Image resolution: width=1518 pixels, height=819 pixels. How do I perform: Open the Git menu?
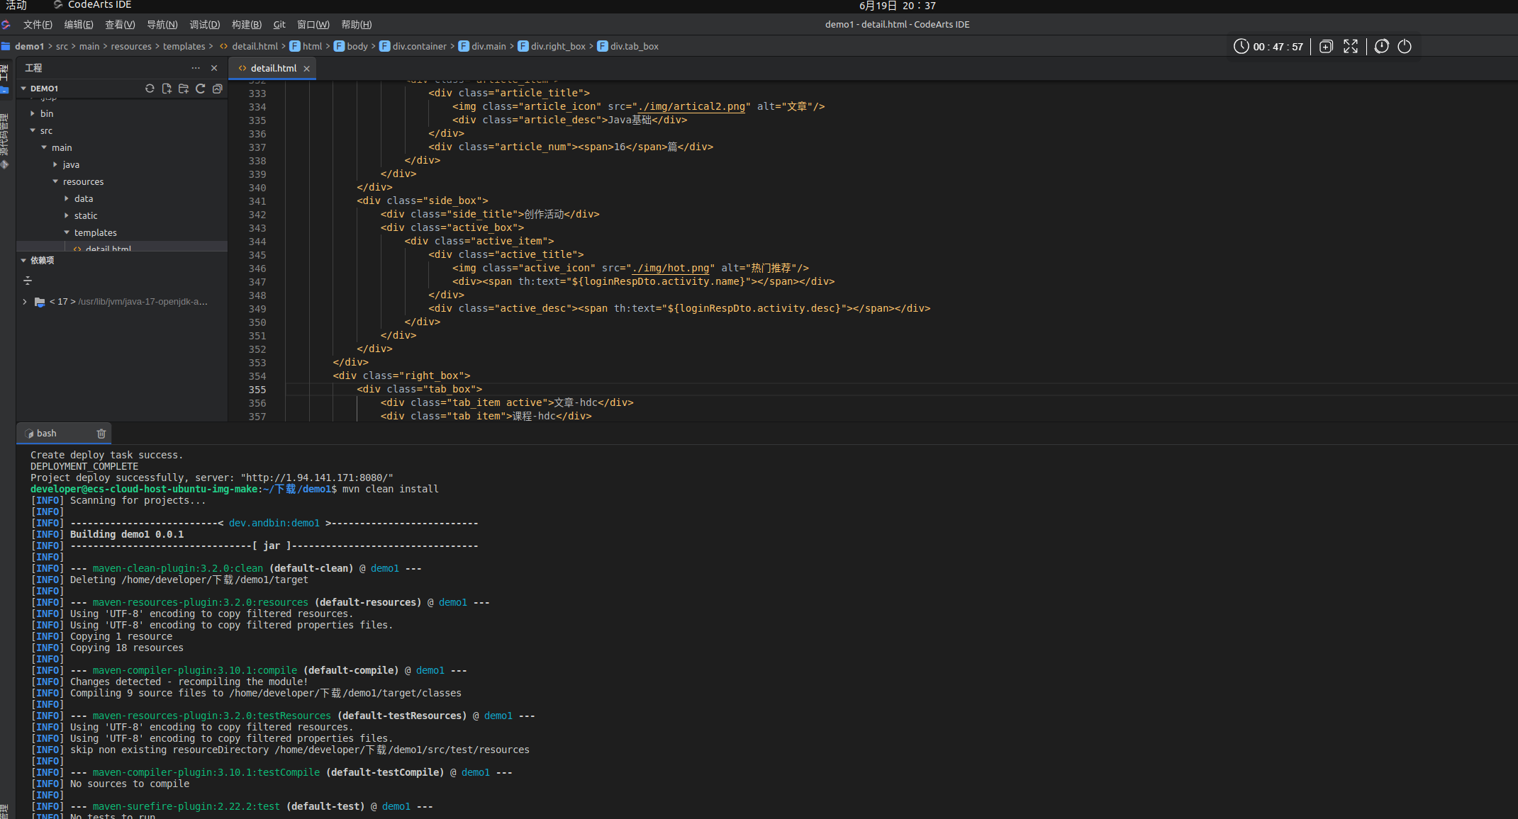tap(279, 25)
